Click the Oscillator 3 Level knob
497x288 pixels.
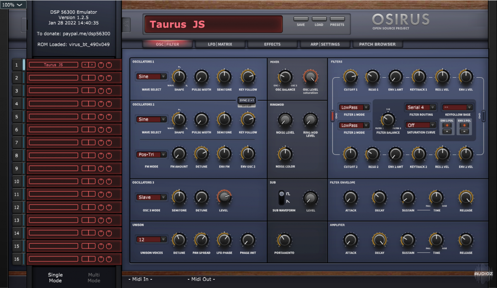tap(224, 197)
